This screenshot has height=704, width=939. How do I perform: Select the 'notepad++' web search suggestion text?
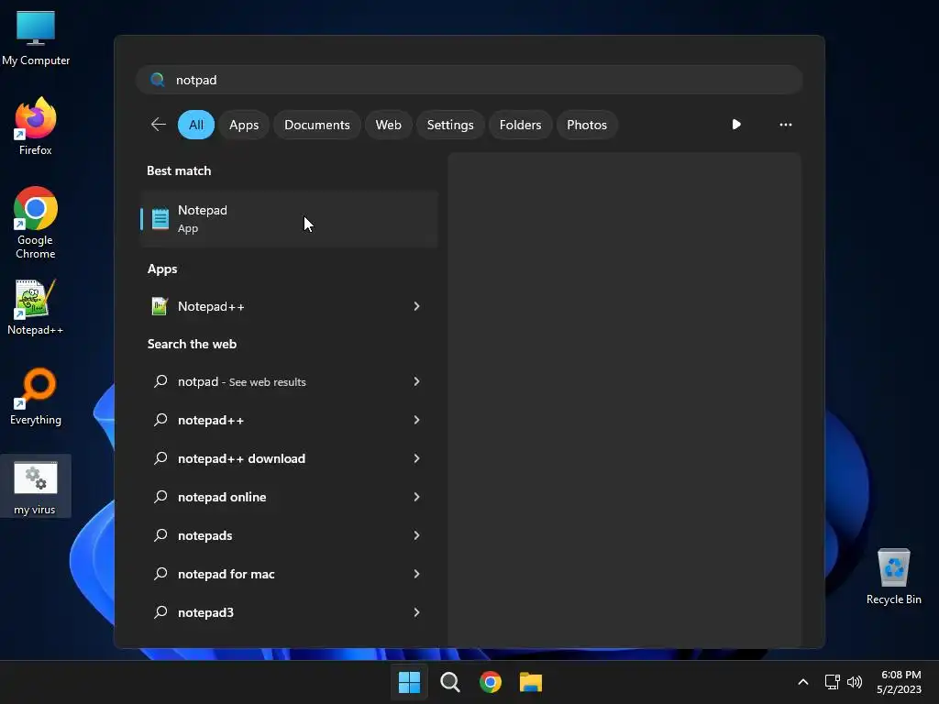click(x=211, y=420)
